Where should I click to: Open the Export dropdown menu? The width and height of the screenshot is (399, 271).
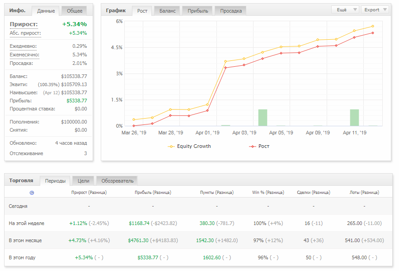pyautogui.click(x=375, y=9)
